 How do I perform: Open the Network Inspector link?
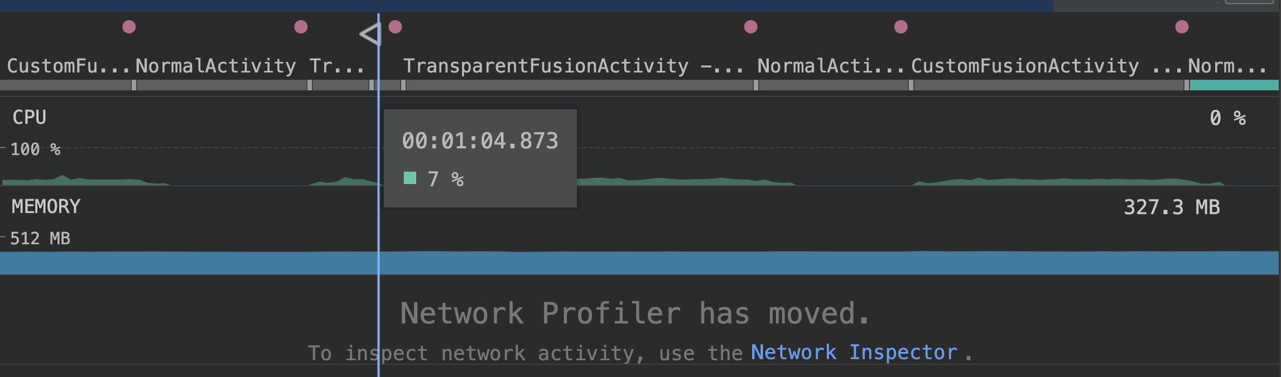pyautogui.click(x=854, y=352)
